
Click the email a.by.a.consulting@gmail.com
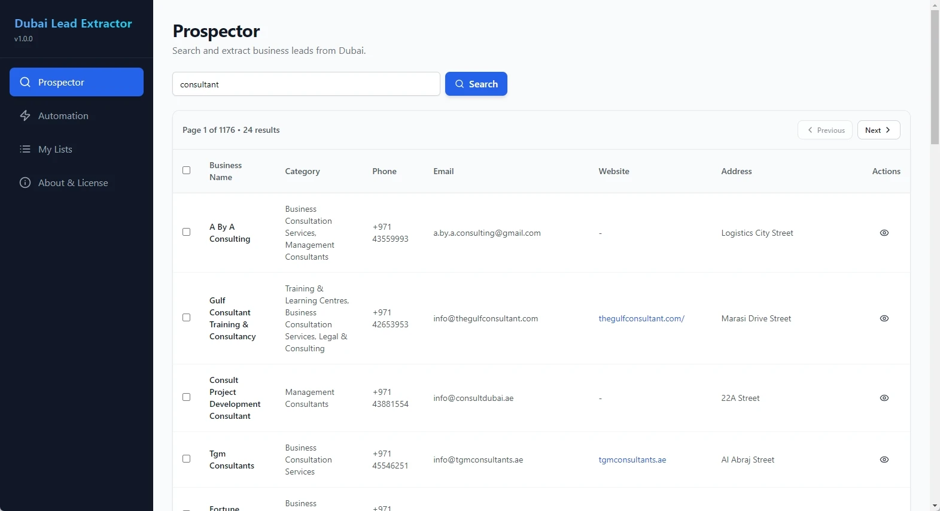point(487,233)
